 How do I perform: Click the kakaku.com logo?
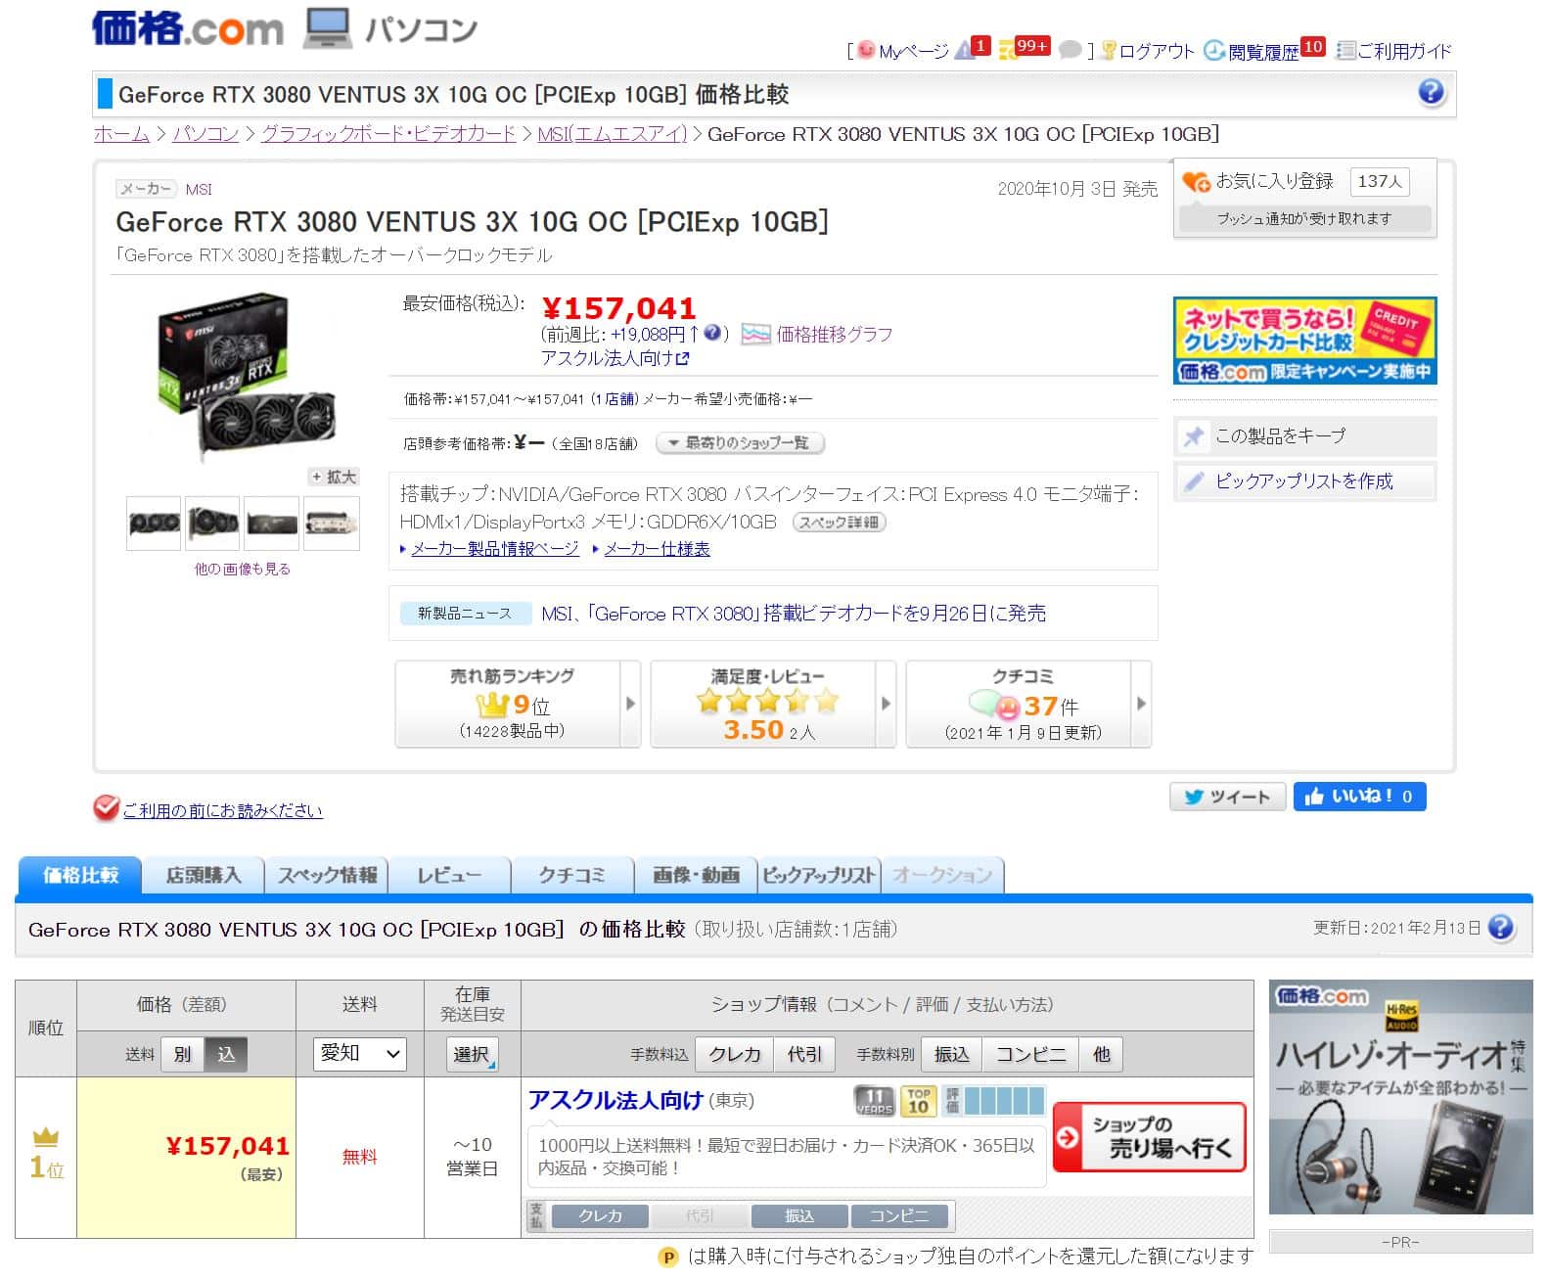(x=187, y=27)
